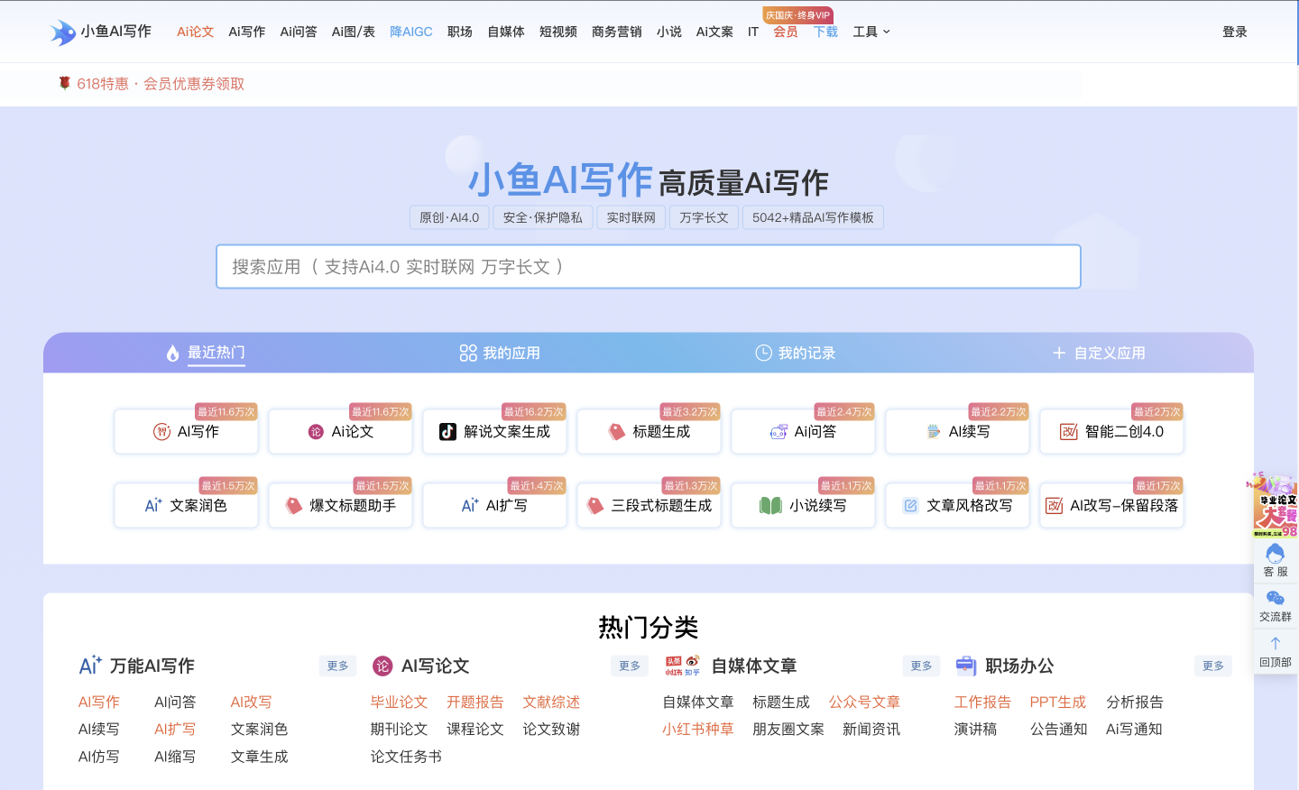Viewport: 1299px width, 790px height.
Task: Click the AI写论文 category icon
Action: coord(382,666)
